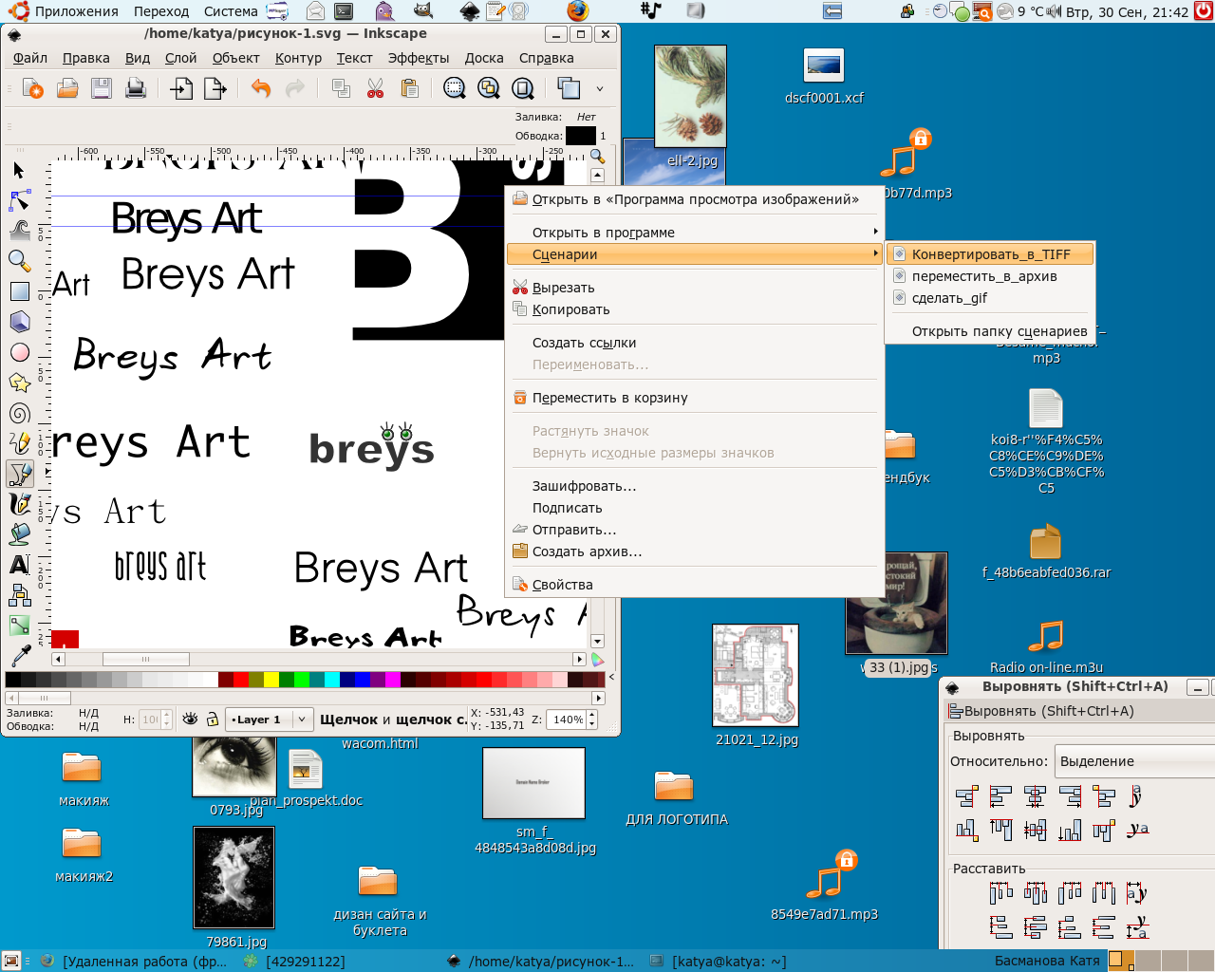Open the Эффекты menu
The width and height of the screenshot is (1215, 972).
coord(418,58)
